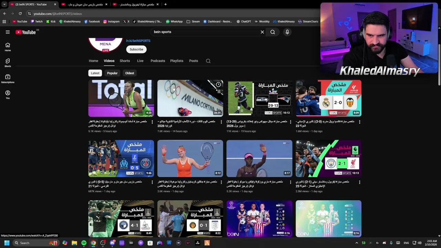The width and height of the screenshot is (441, 248).
Task: Open options menu for PSG Marseille video
Action: click(152, 182)
